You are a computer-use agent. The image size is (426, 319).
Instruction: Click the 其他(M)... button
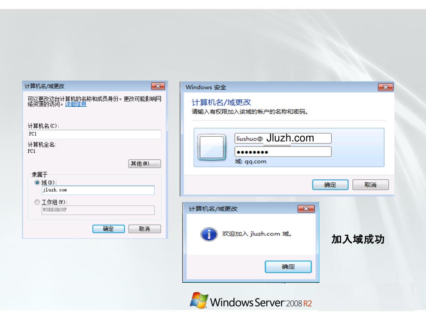click(x=144, y=164)
